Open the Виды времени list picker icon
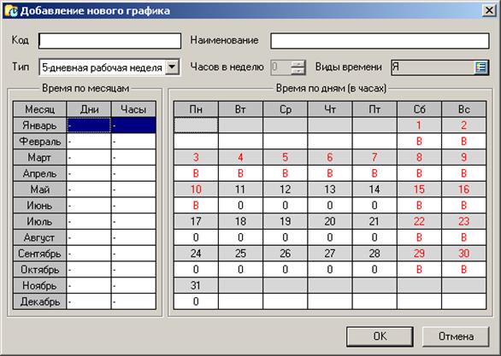The height and width of the screenshot is (356, 501). [480, 67]
